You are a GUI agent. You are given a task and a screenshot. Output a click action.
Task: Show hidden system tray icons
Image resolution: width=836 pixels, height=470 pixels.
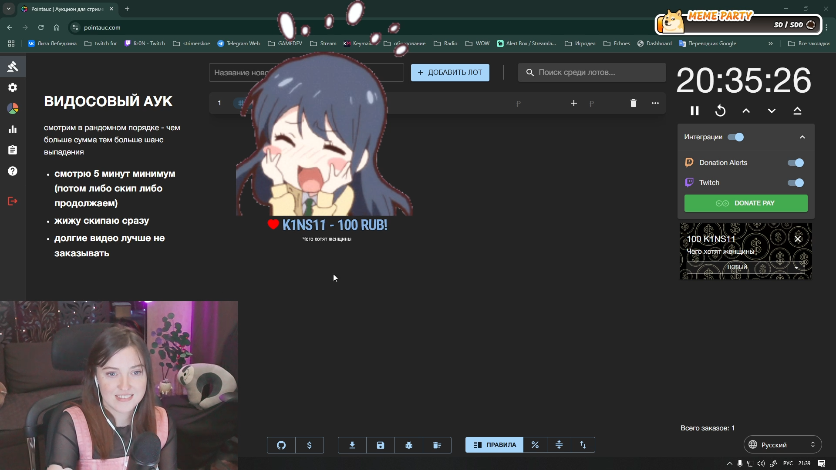[x=730, y=463]
